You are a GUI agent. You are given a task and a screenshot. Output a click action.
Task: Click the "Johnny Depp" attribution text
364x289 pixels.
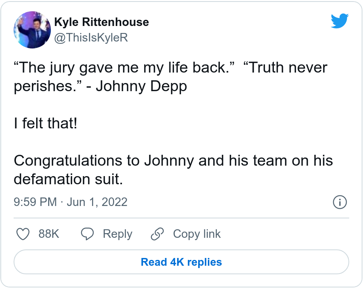tap(141, 87)
